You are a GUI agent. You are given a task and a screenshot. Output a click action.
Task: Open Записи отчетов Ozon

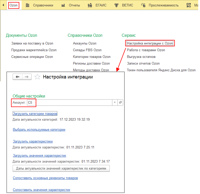click(x=143, y=64)
